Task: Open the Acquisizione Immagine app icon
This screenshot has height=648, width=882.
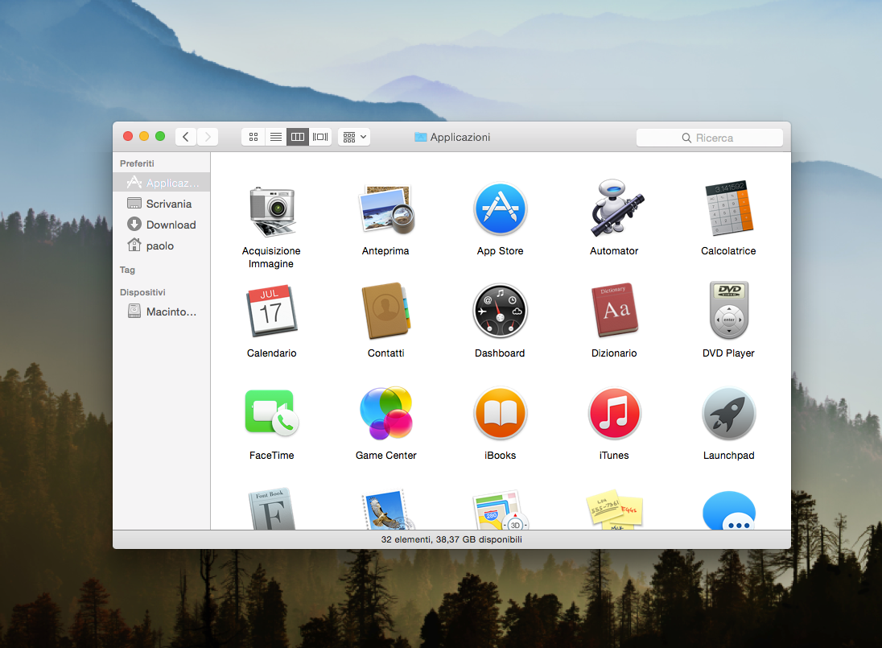Action: point(272,211)
